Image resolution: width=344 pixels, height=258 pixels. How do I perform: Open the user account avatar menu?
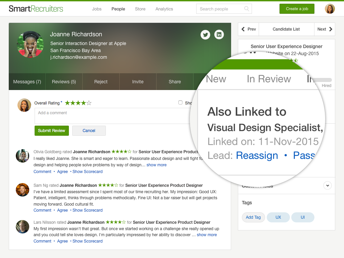pos(330,9)
